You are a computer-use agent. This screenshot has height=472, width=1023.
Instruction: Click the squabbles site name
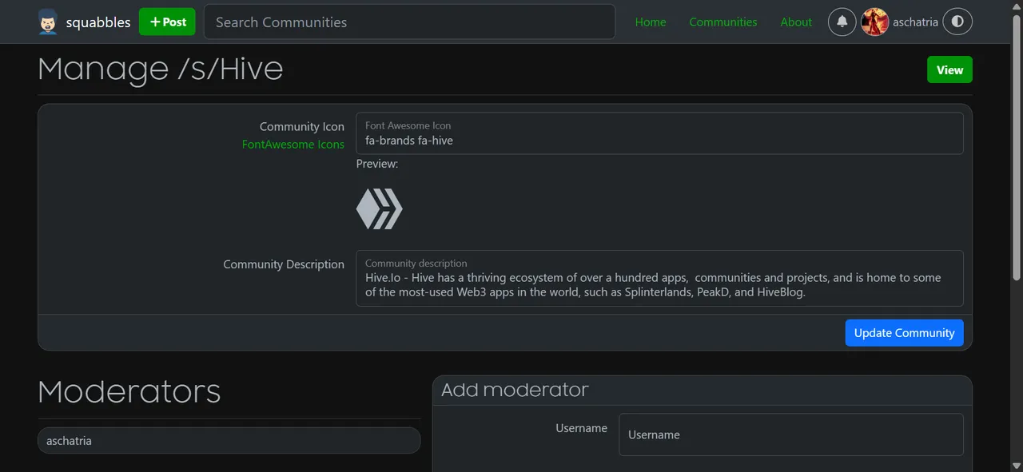point(98,22)
